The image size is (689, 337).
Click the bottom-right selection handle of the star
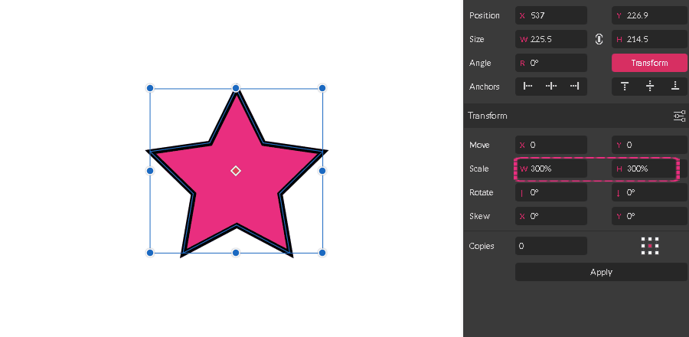point(322,253)
